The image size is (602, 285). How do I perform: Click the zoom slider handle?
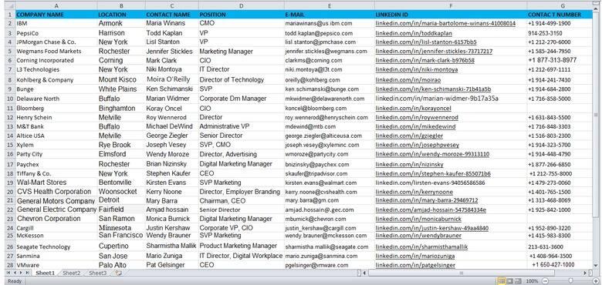coord(571,281)
